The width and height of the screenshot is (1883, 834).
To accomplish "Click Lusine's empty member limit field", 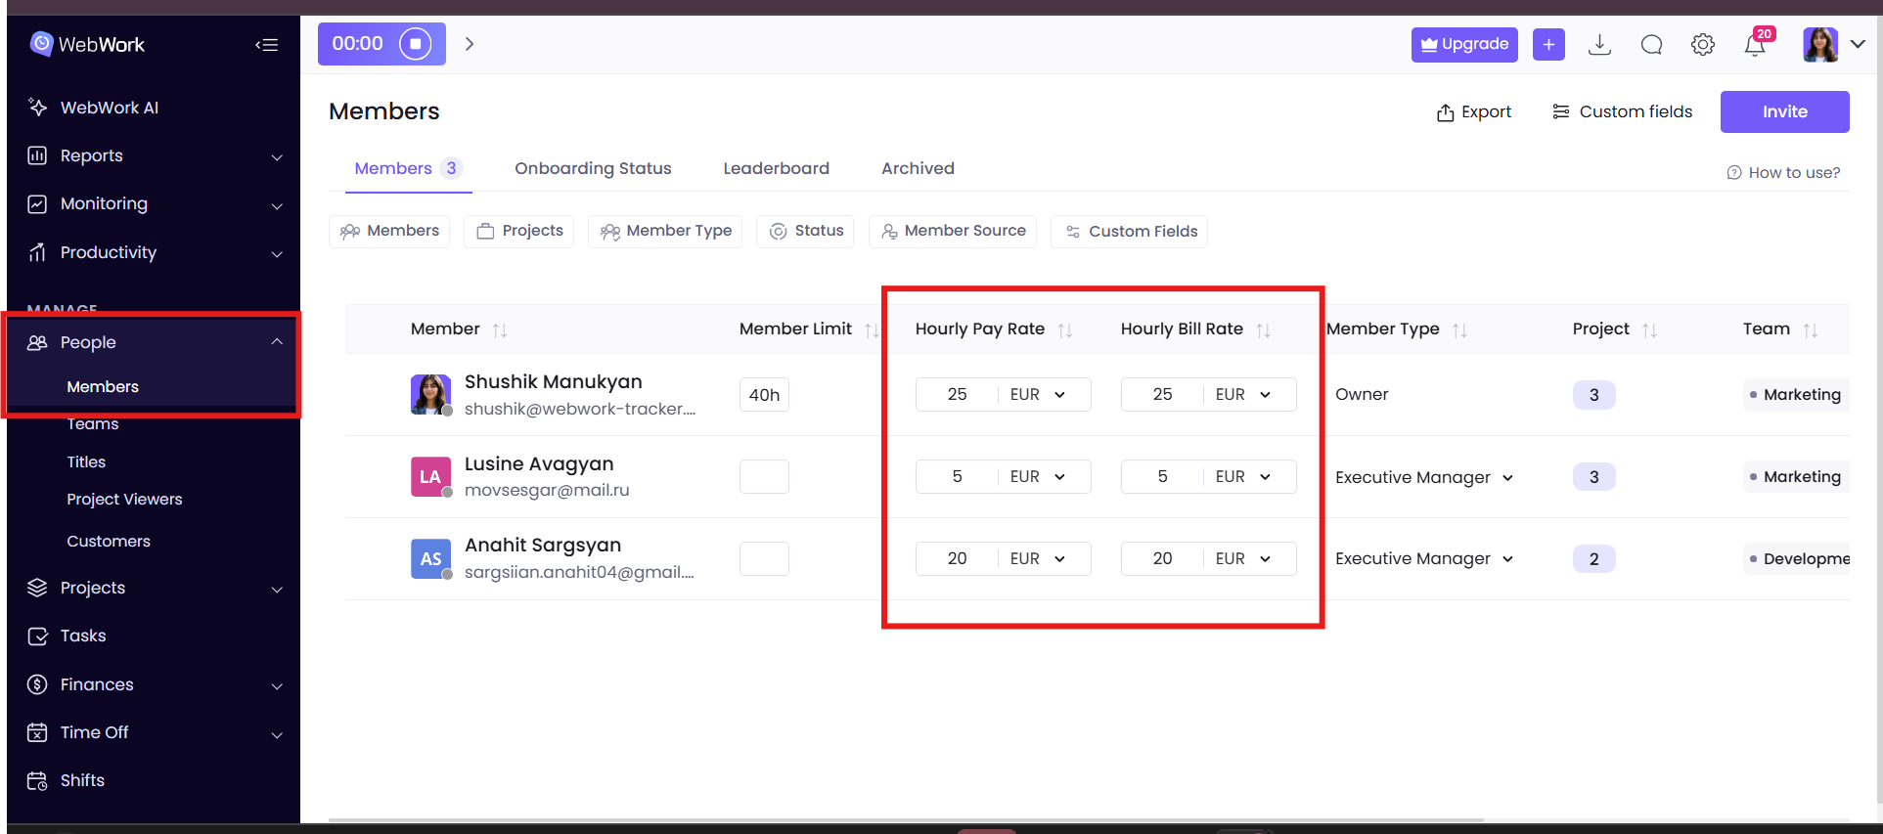I will coord(764,477).
